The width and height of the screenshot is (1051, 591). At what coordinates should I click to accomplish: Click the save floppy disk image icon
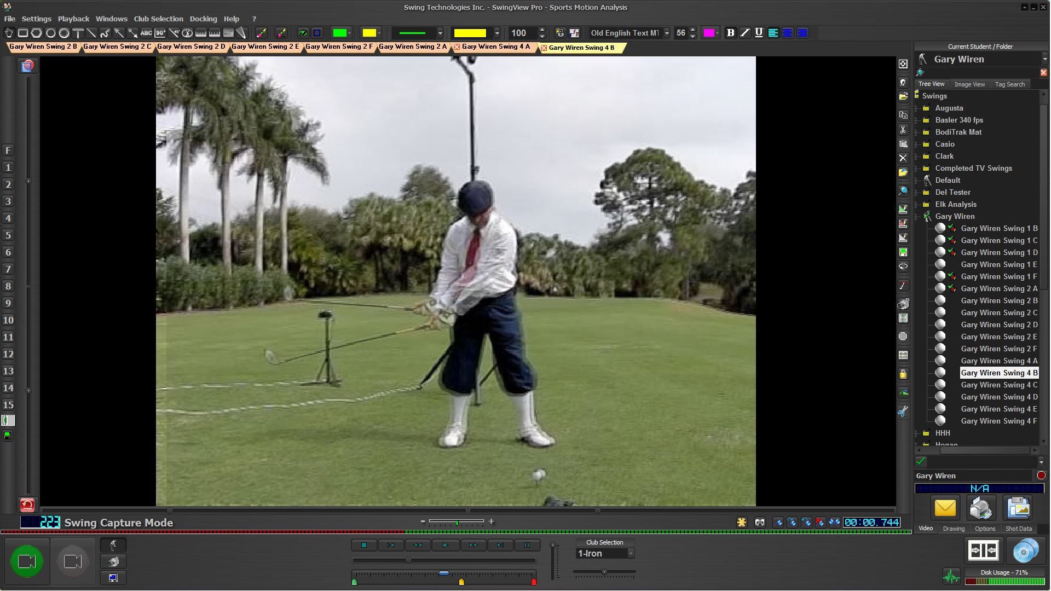click(x=1018, y=508)
